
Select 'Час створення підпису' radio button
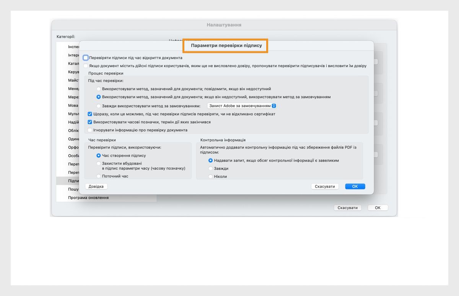pyautogui.click(x=99, y=155)
